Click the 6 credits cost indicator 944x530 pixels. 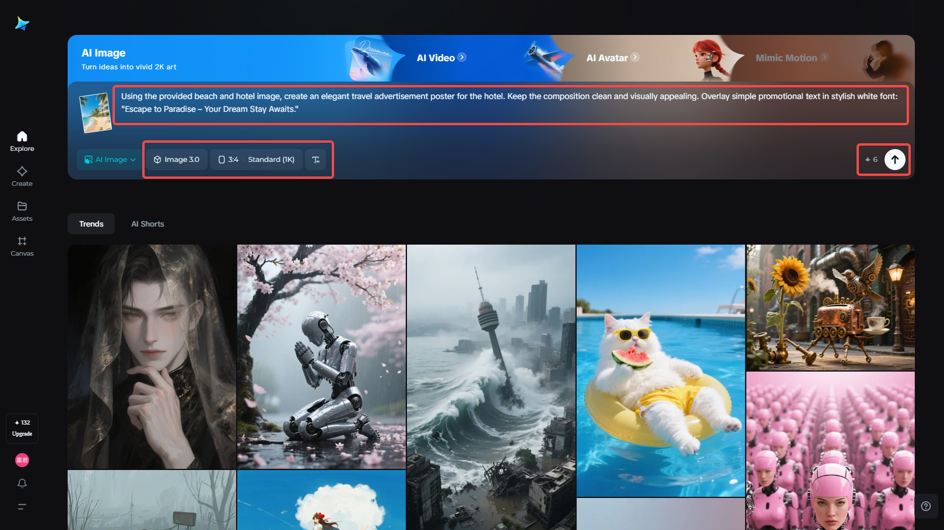click(871, 160)
